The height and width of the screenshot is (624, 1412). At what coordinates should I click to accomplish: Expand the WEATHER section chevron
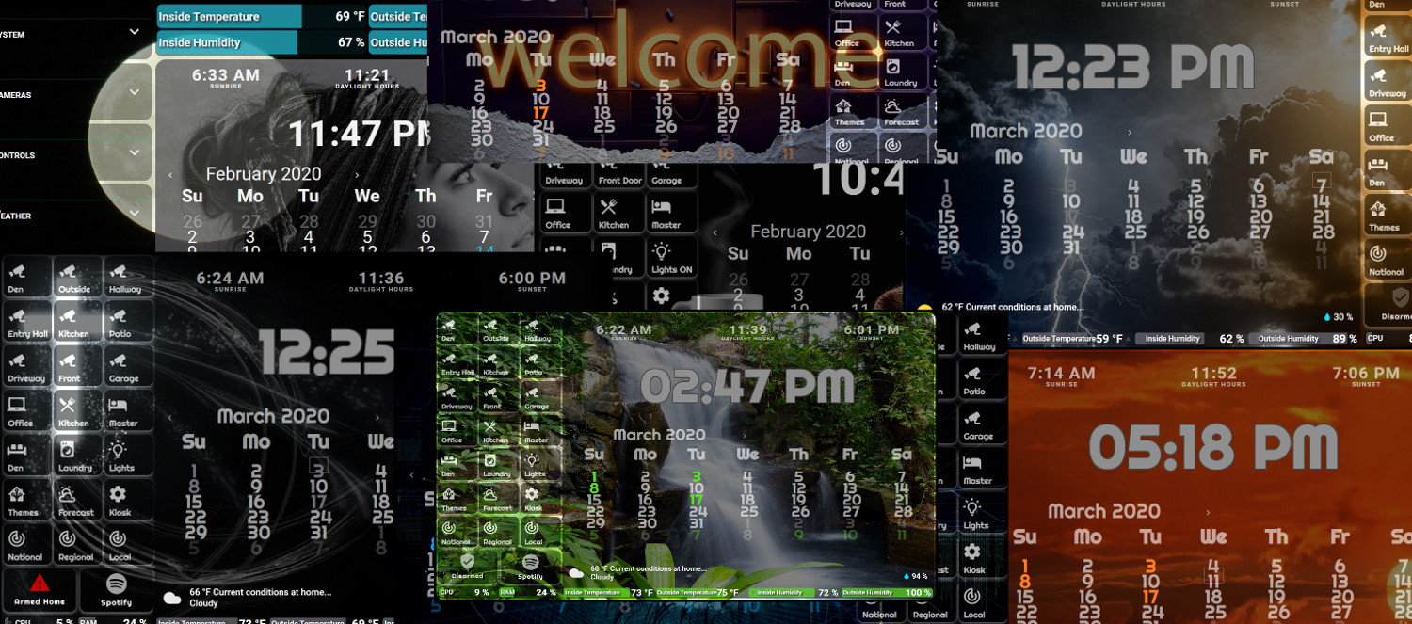coord(135,213)
